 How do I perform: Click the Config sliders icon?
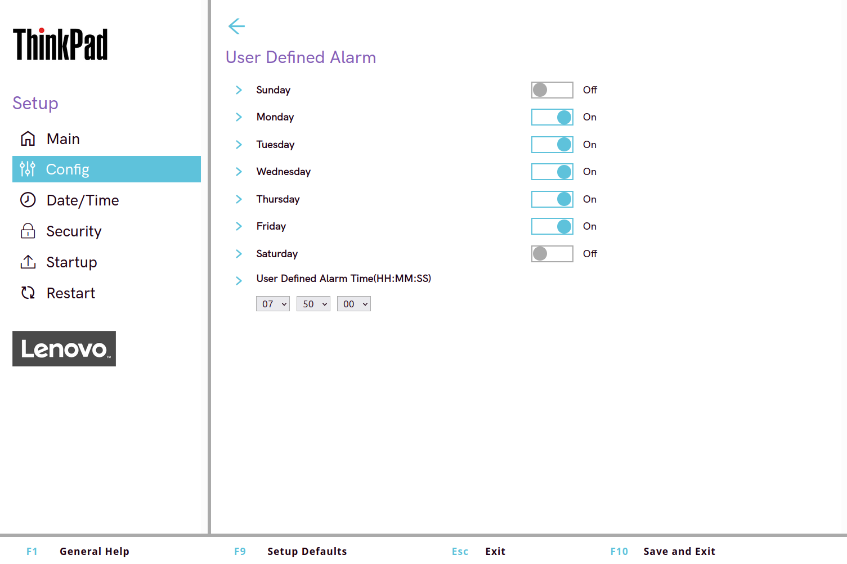pos(27,169)
